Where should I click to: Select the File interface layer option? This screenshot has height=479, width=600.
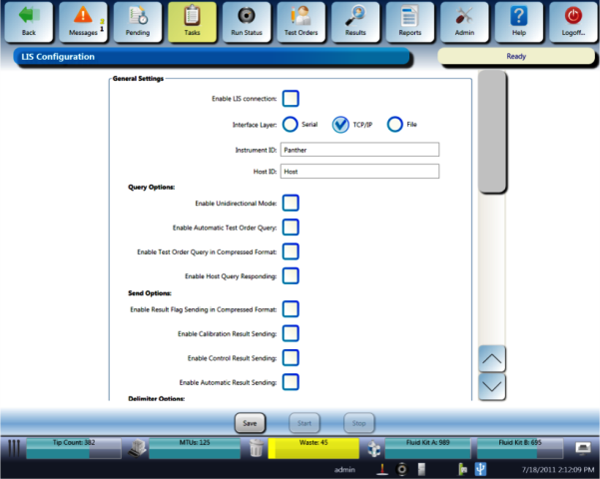pos(395,125)
